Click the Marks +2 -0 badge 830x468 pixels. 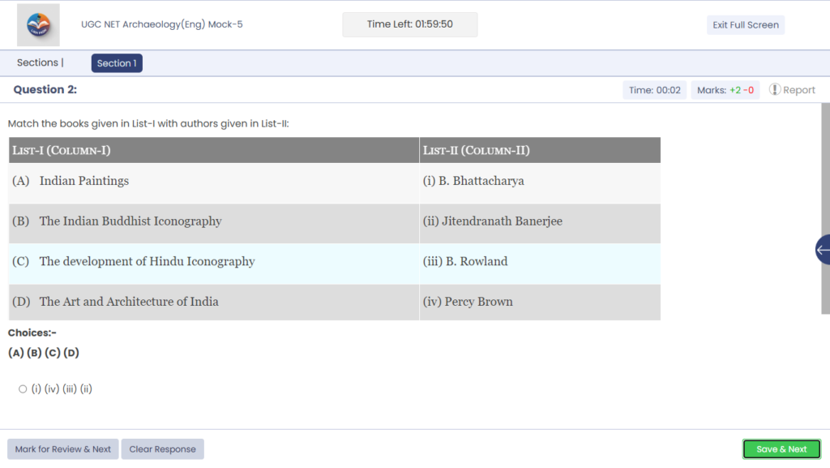[725, 90]
